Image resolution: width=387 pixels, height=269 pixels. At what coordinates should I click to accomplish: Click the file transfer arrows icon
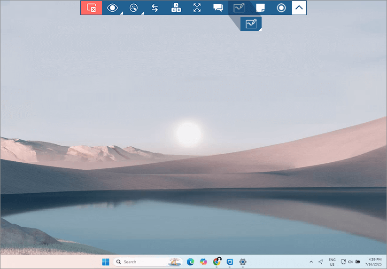(155, 8)
